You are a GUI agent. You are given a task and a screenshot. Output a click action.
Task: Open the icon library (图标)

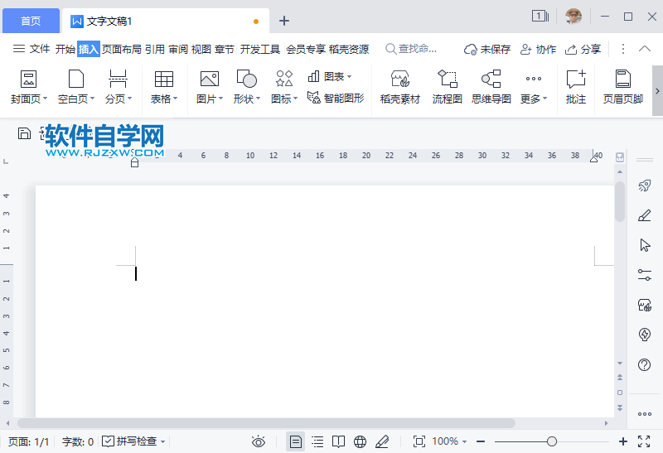(x=284, y=87)
